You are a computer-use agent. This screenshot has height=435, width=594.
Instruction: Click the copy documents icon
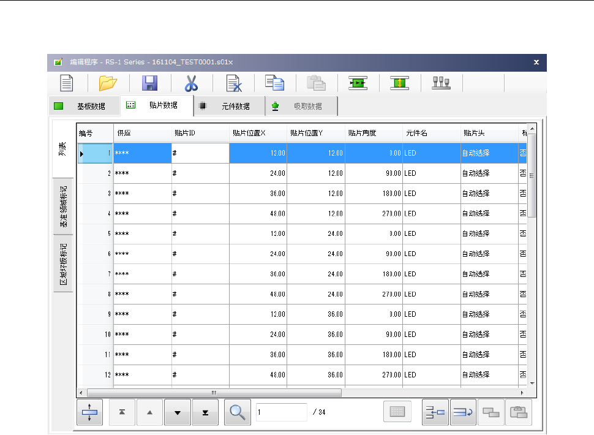tap(274, 83)
